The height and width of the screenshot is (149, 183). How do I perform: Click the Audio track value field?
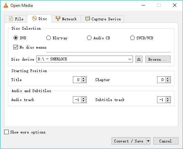pyautogui.click(x=77, y=100)
